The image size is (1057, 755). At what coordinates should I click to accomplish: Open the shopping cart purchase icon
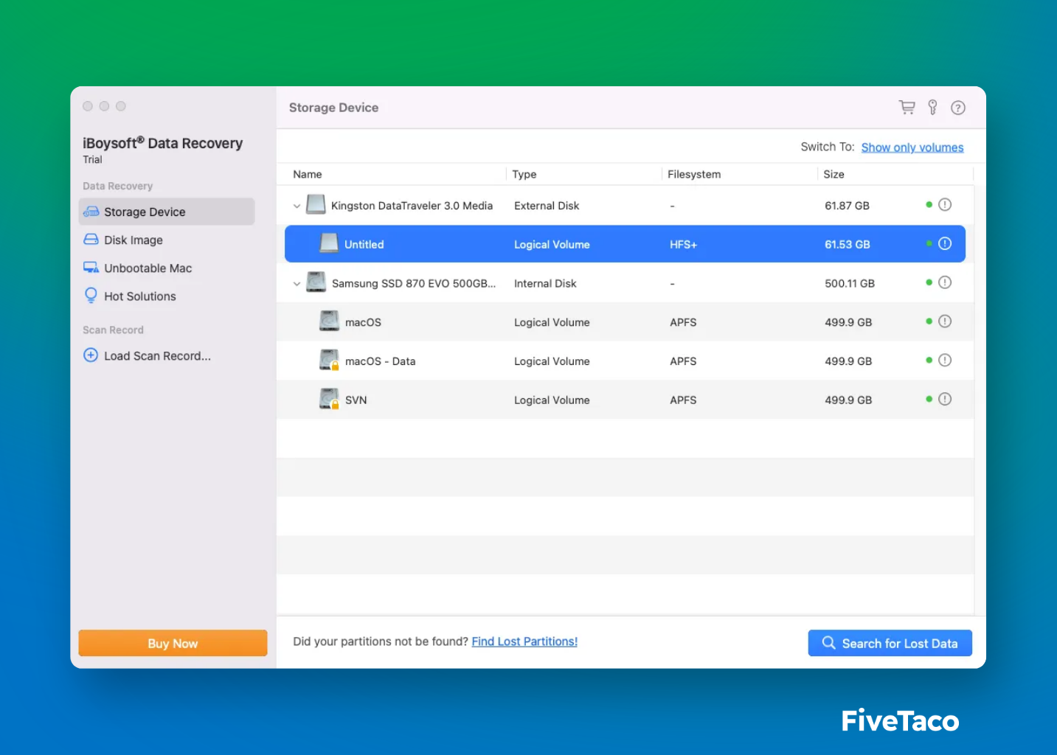[x=907, y=108]
